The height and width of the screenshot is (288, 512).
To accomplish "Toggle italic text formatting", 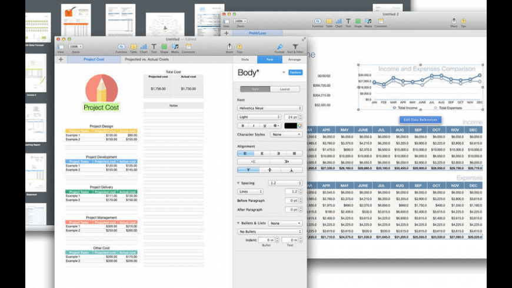I will [254, 126].
